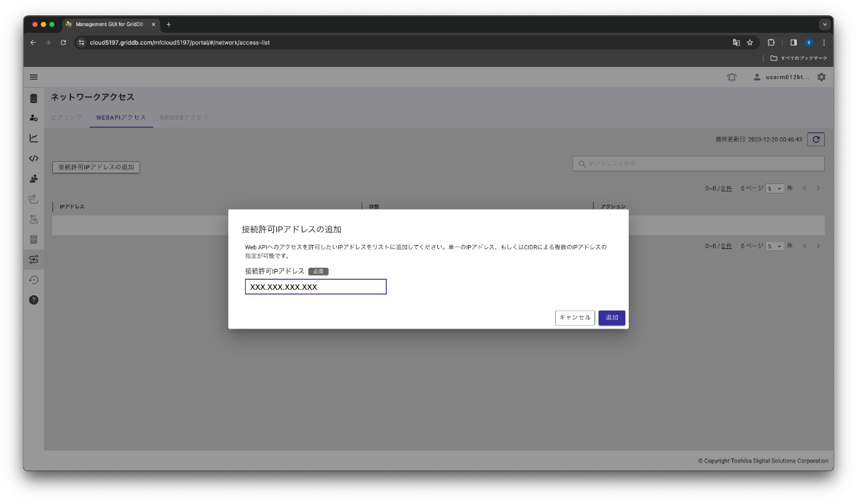Screen dimensions: 857x502
Task: Click the ネットワークアクセス page heading
Action: click(x=92, y=97)
